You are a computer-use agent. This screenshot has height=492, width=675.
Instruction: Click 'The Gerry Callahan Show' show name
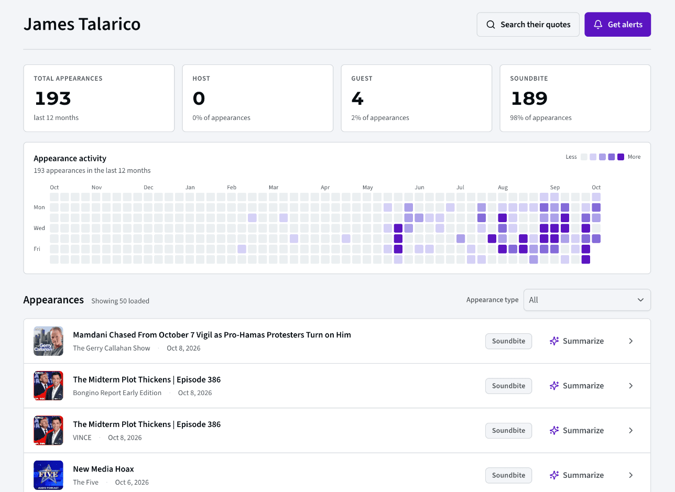(112, 348)
